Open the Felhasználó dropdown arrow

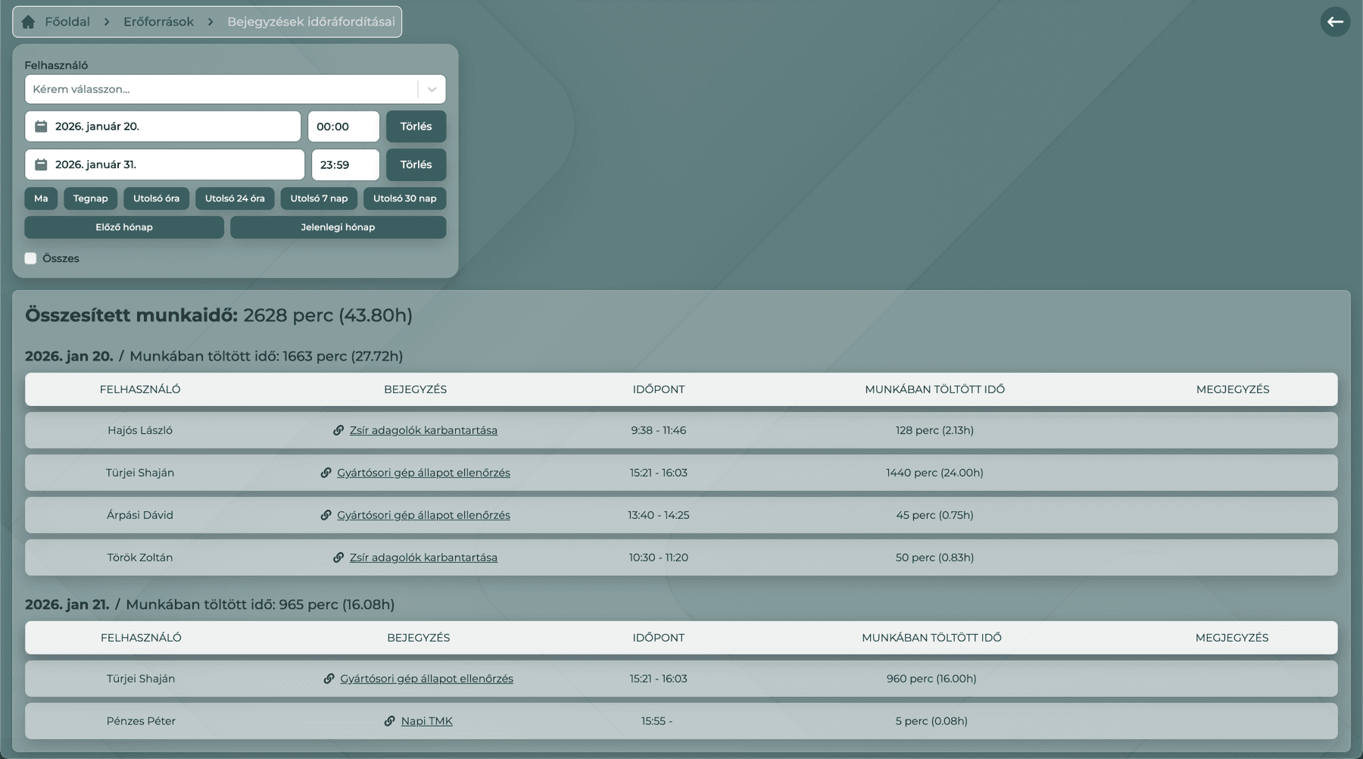(x=432, y=89)
